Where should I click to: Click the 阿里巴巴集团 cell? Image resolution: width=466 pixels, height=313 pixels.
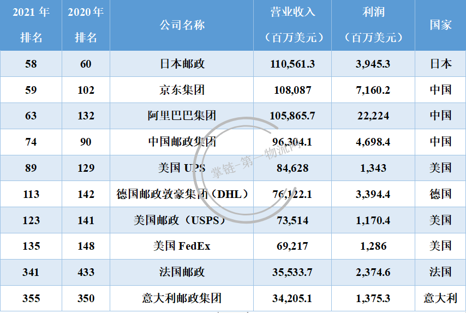pos(182,116)
